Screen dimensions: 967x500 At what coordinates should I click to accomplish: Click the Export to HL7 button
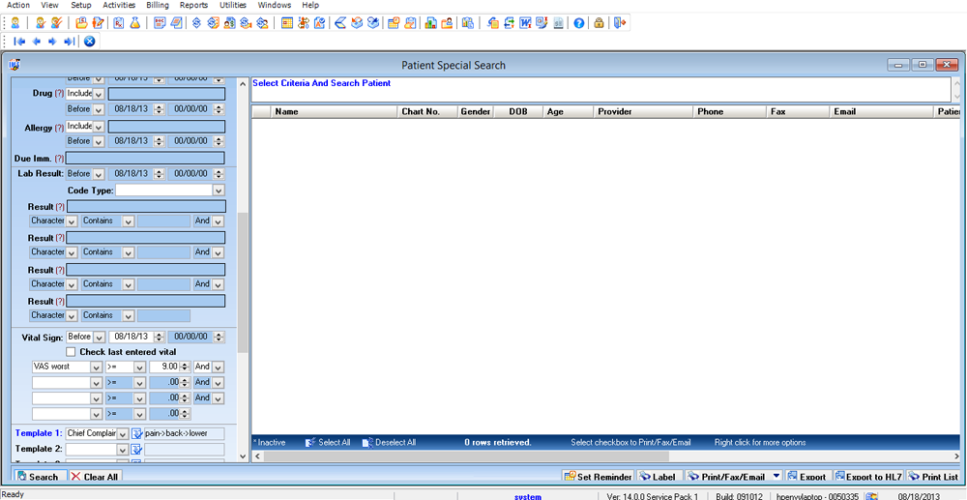pyautogui.click(x=868, y=477)
